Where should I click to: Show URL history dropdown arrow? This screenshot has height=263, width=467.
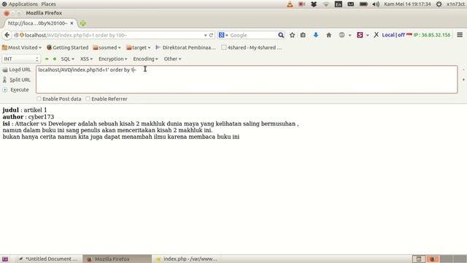click(205, 35)
